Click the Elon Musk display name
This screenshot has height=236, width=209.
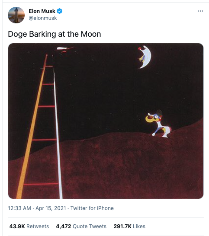[42, 11]
